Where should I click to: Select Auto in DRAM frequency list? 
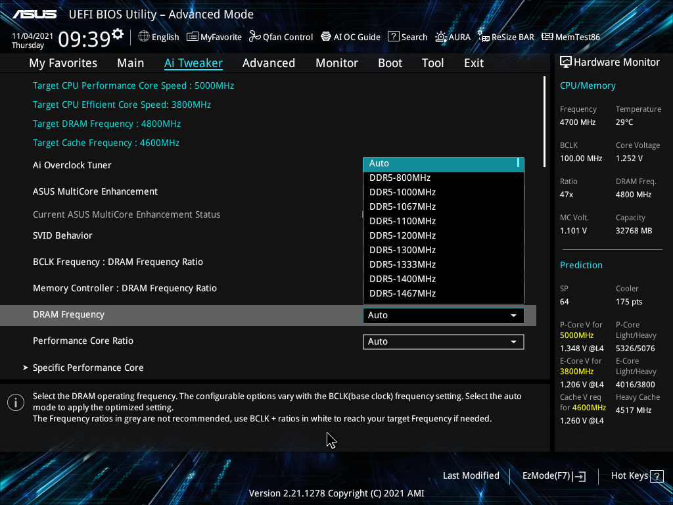[444, 164]
